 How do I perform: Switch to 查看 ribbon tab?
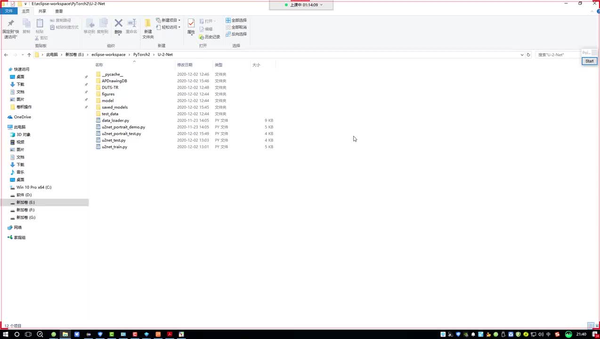click(x=59, y=11)
